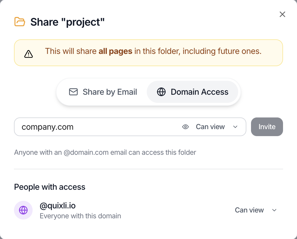
Task: Toggle viewing permission visibility via the eye symbol
Action: pyautogui.click(x=186, y=127)
